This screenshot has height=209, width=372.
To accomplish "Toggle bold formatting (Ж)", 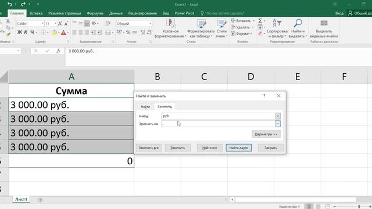I will click(x=19, y=33).
